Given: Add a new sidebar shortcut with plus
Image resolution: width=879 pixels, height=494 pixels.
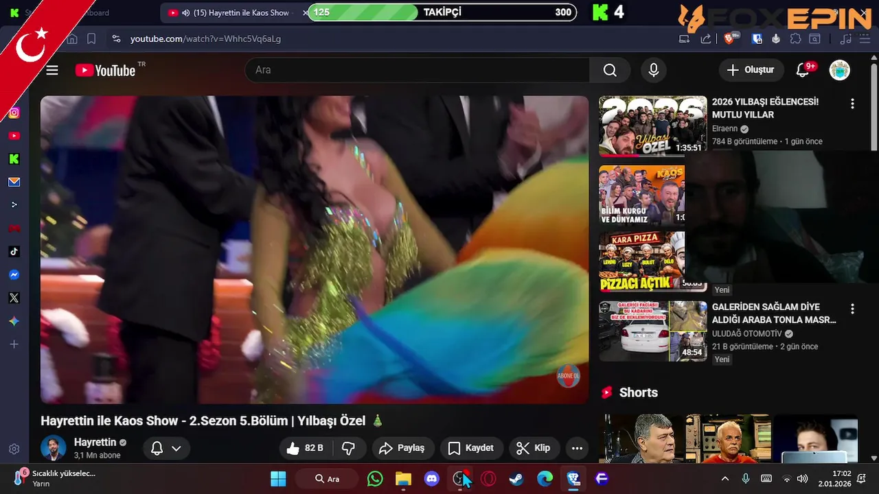Looking at the screenshot, I should pyautogui.click(x=14, y=344).
